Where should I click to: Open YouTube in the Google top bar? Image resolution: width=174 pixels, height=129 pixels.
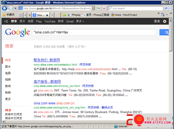point(50,21)
